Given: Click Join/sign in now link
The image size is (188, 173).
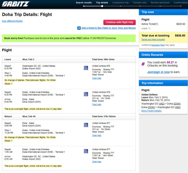Looking at the screenshot, I should pyautogui.click(x=159, y=72).
